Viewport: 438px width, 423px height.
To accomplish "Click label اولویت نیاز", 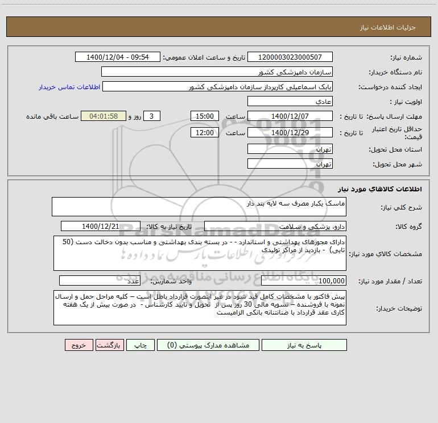I will coord(406,102).
